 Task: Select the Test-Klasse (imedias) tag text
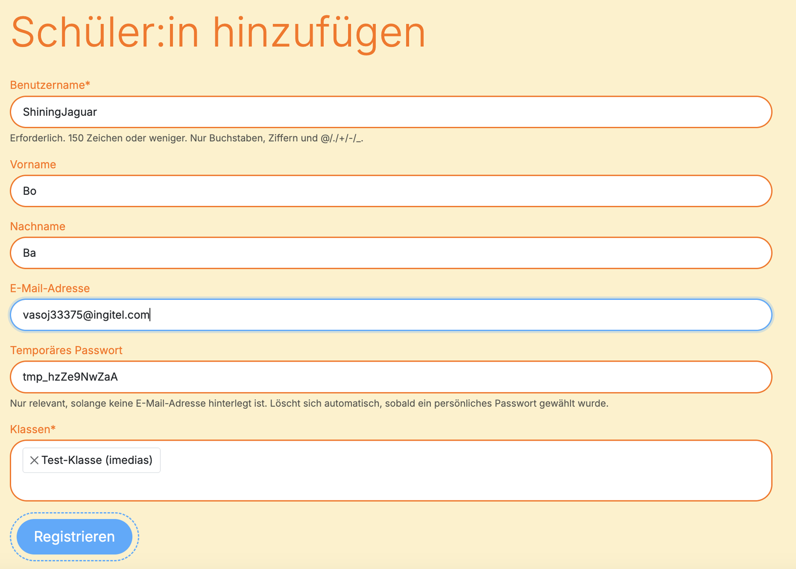tap(97, 460)
